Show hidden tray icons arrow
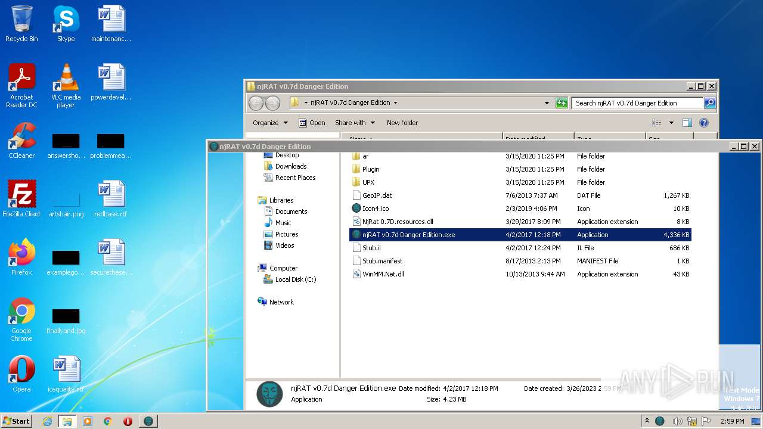The height and width of the screenshot is (429, 763). click(x=647, y=421)
